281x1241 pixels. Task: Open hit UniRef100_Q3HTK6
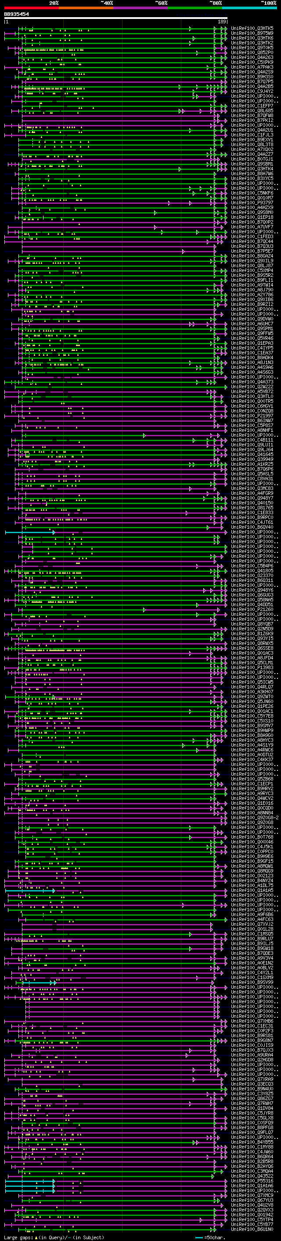pyautogui.click(x=252, y=38)
